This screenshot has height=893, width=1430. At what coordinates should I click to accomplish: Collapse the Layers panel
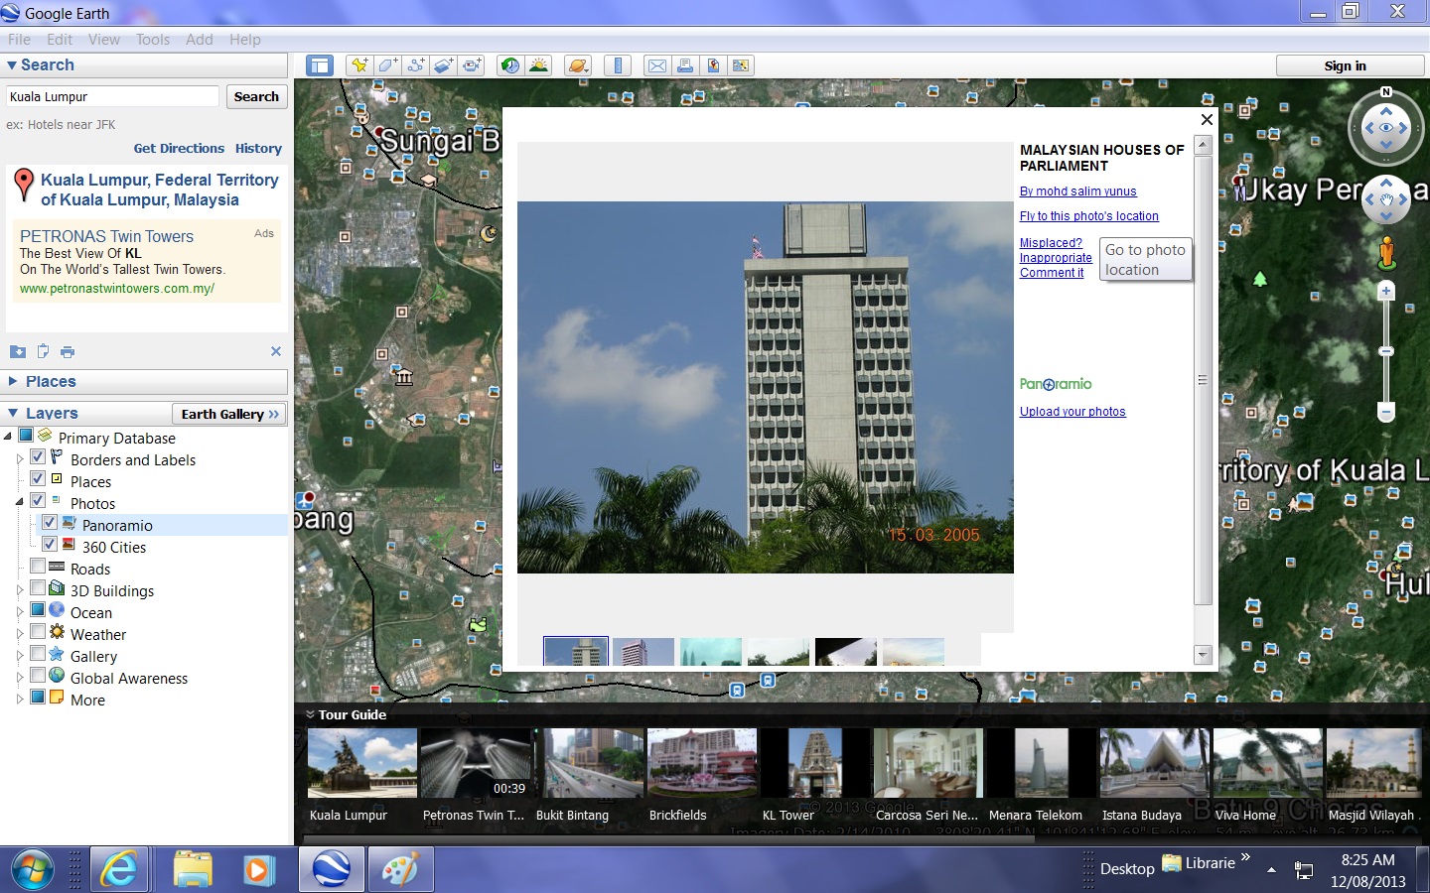coord(12,413)
